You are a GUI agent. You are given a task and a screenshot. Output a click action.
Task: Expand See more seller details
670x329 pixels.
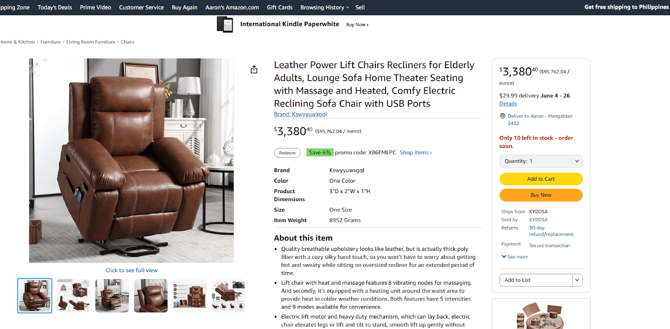[515, 257]
